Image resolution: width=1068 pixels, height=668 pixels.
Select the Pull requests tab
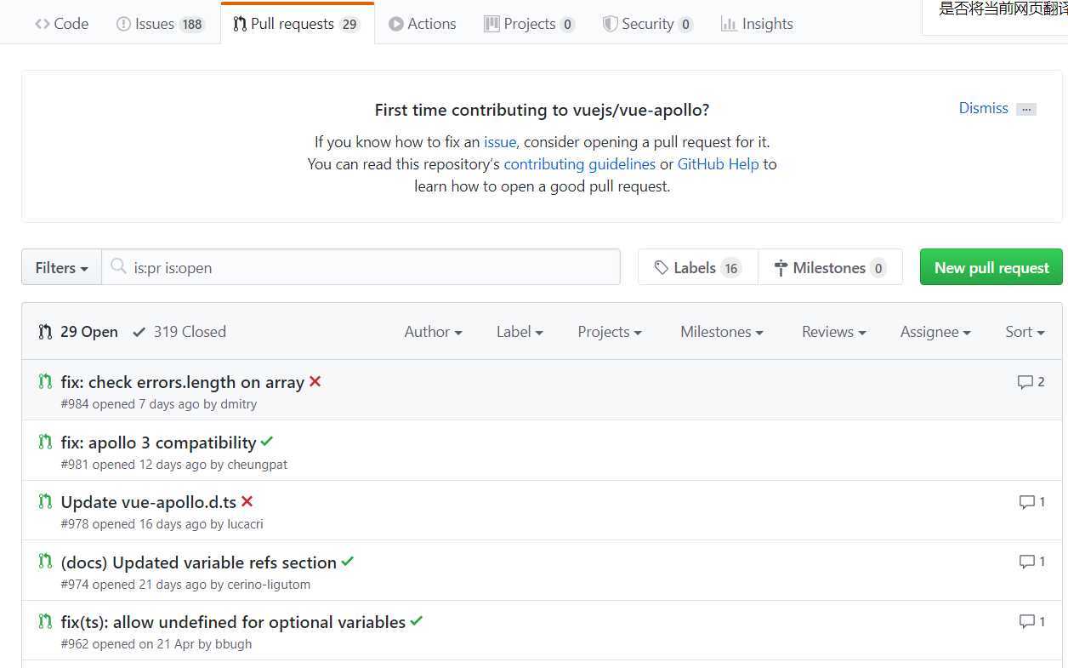pos(298,24)
